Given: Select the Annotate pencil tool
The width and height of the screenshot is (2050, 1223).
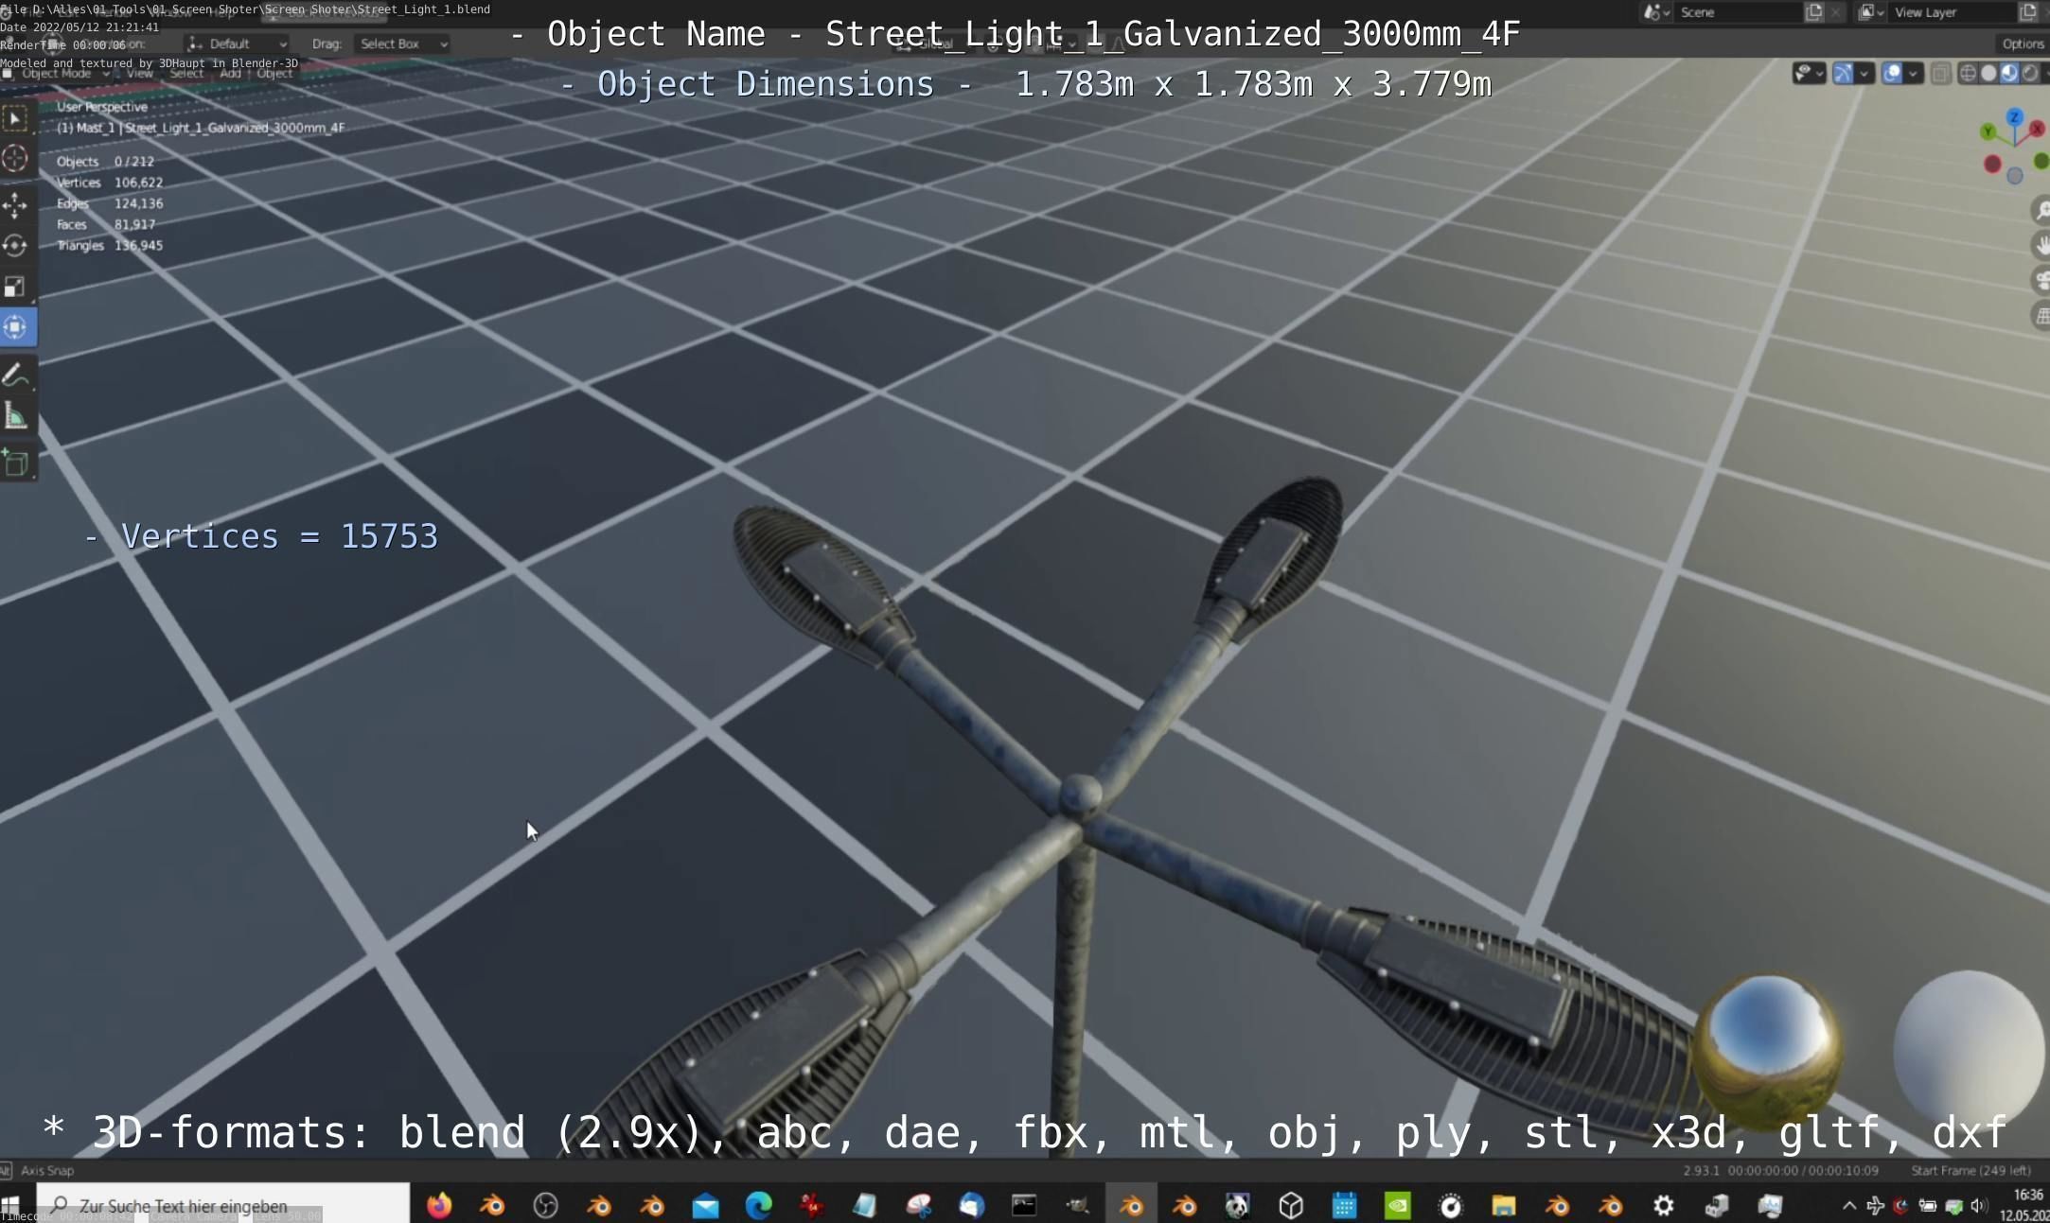Looking at the screenshot, I should pos(15,376).
